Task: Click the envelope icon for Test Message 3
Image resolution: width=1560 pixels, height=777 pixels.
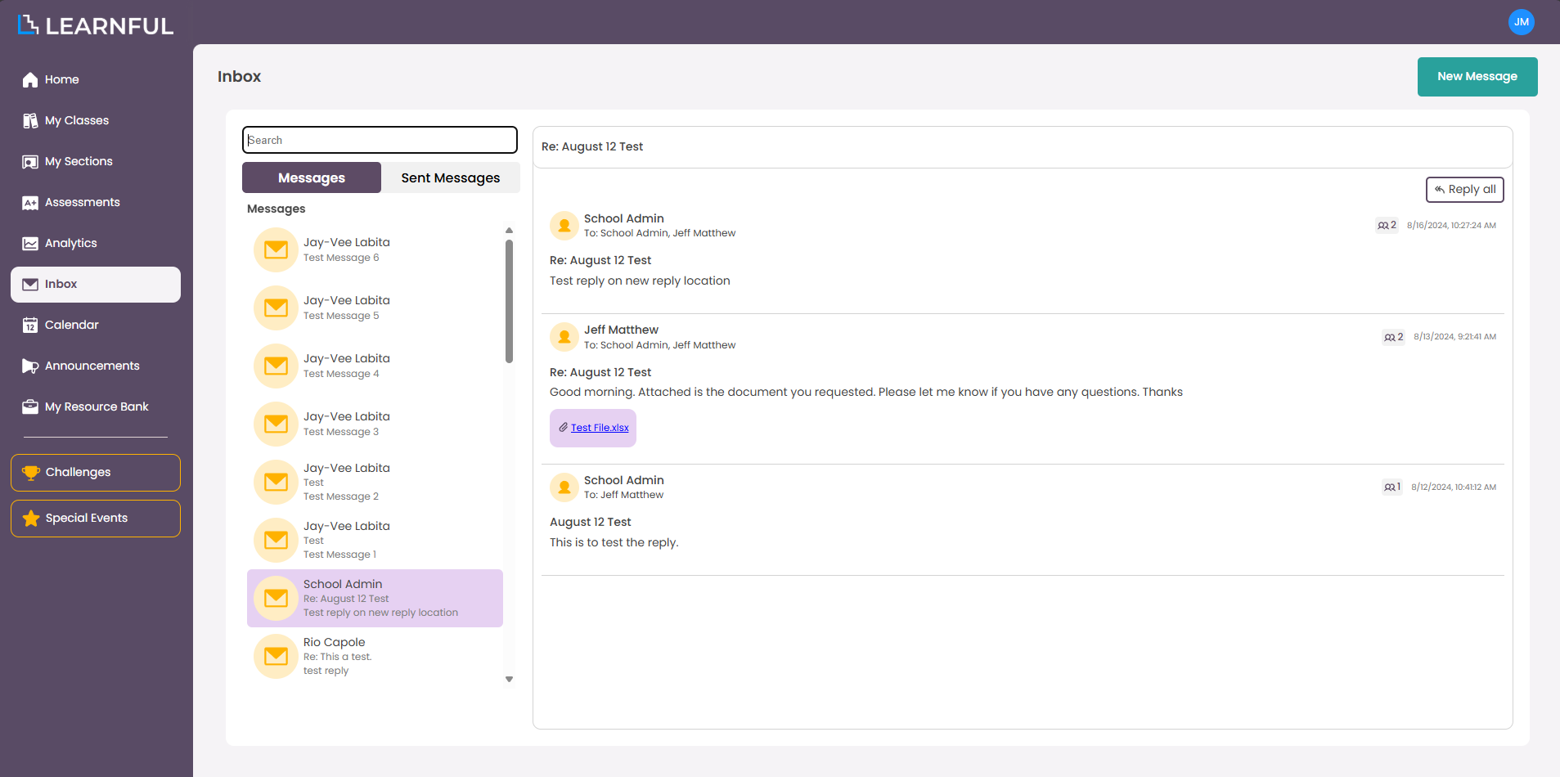Action: point(276,424)
